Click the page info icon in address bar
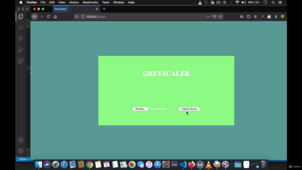The image size is (302, 170). click(x=83, y=17)
